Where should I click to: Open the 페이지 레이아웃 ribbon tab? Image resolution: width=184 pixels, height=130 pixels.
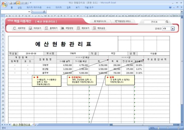(x=34, y=8)
